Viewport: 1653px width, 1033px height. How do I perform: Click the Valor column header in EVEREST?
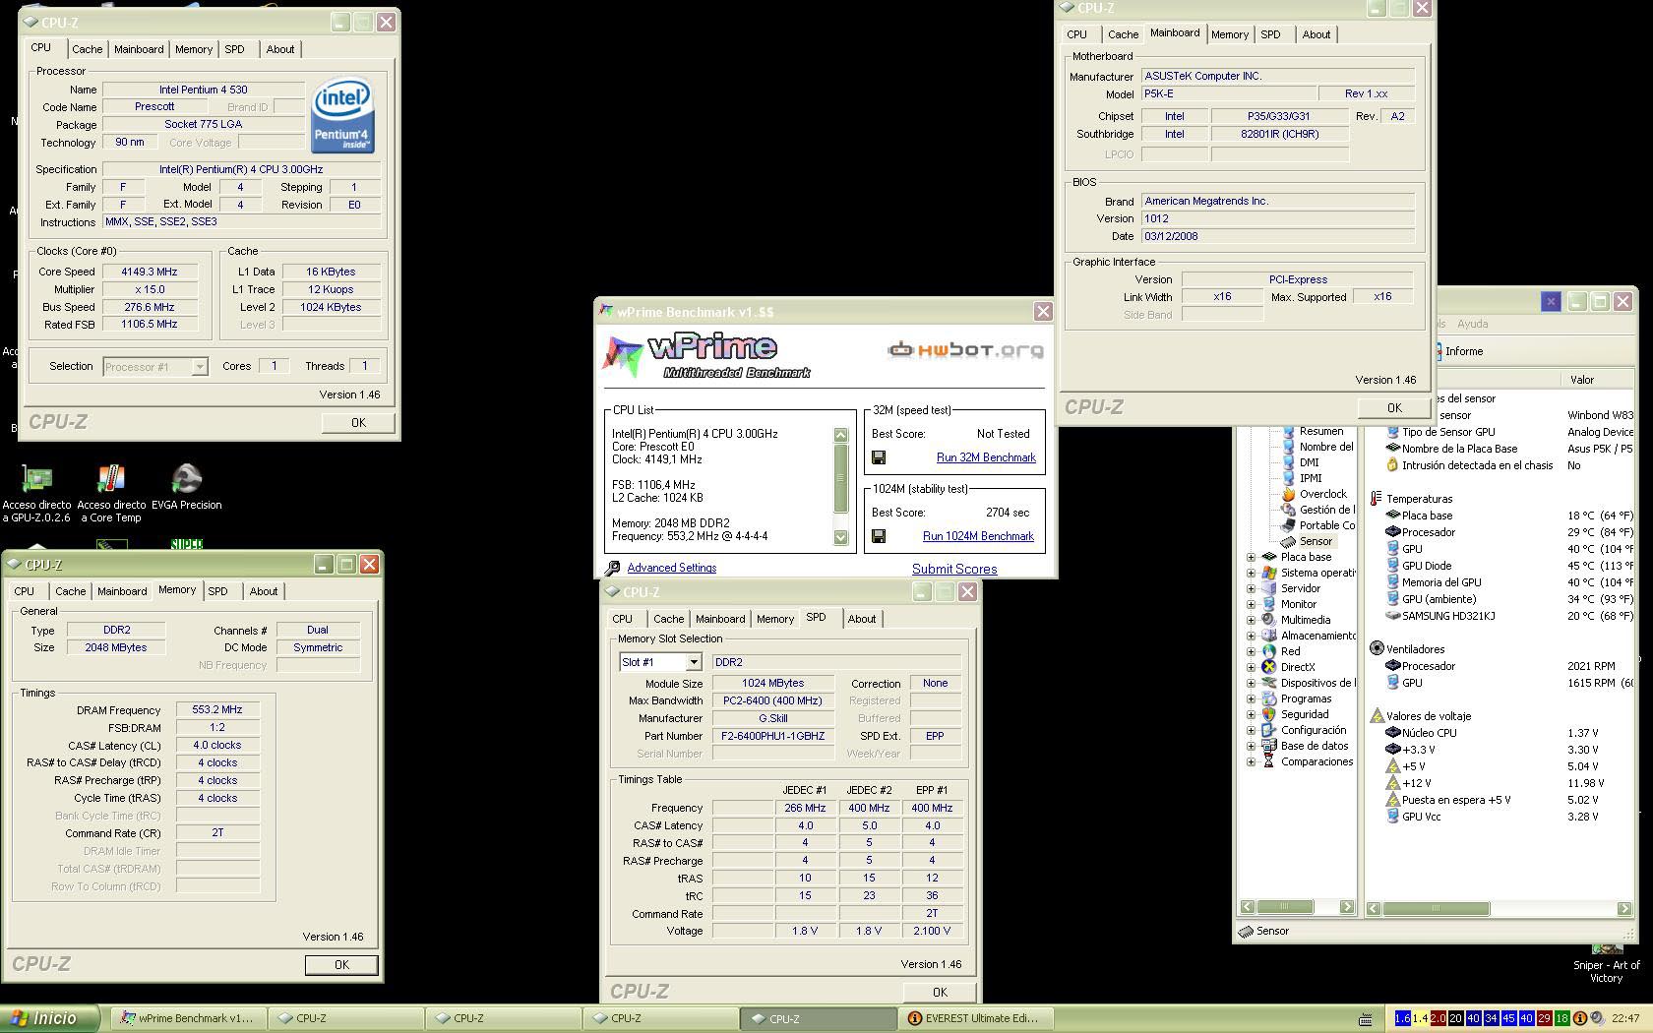pos(1597,380)
